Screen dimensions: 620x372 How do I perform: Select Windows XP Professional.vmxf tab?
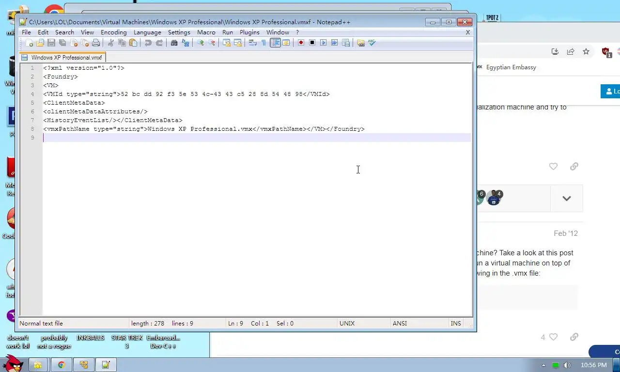point(62,57)
